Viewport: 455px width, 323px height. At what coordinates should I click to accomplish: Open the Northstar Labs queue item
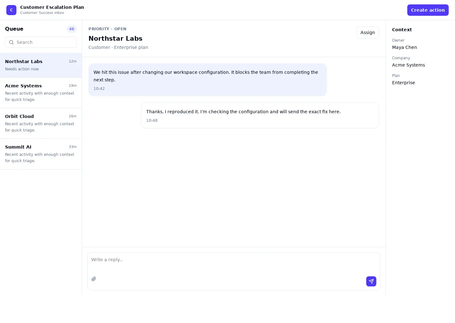(41, 65)
